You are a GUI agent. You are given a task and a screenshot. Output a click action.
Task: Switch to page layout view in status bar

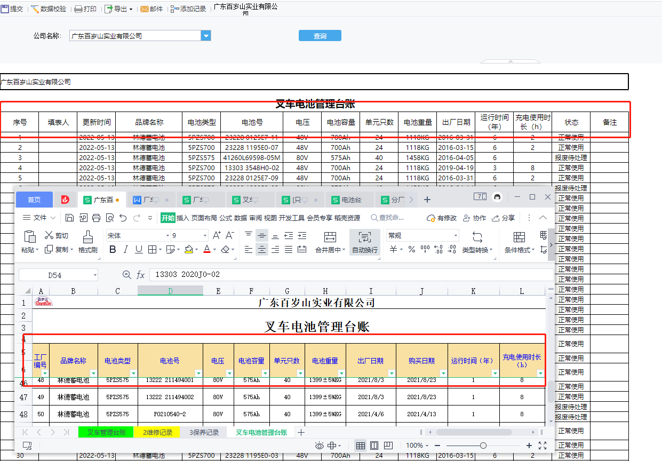374,446
